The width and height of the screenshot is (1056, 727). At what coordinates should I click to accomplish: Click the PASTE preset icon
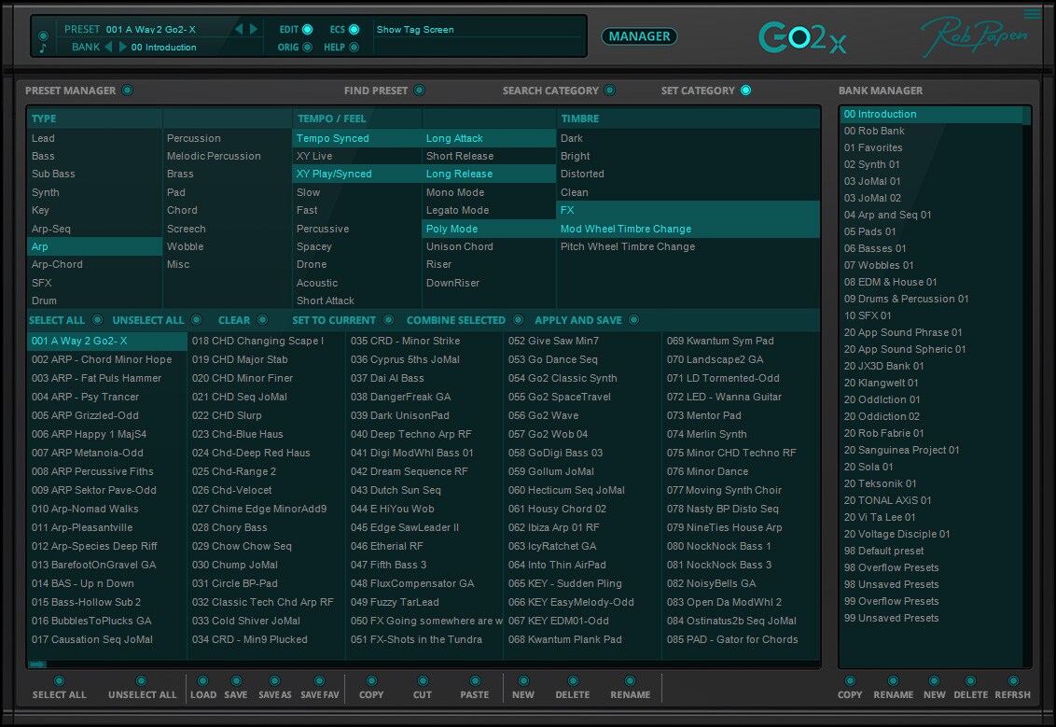(x=475, y=681)
